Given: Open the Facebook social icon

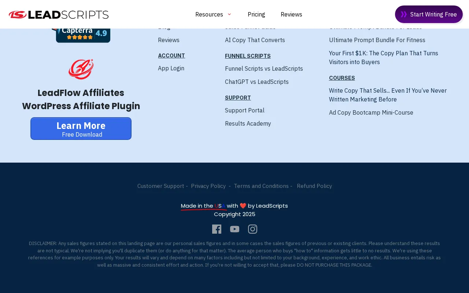Looking at the screenshot, I should pyautogui.click(x=217, y=229).
